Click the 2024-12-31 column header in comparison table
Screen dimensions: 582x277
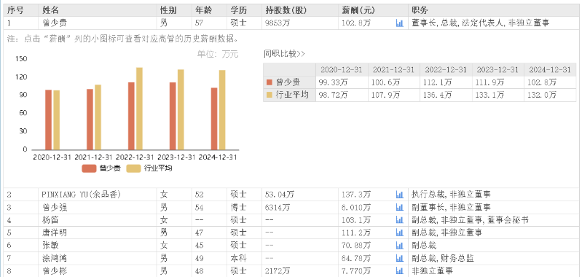click(550, 70)
